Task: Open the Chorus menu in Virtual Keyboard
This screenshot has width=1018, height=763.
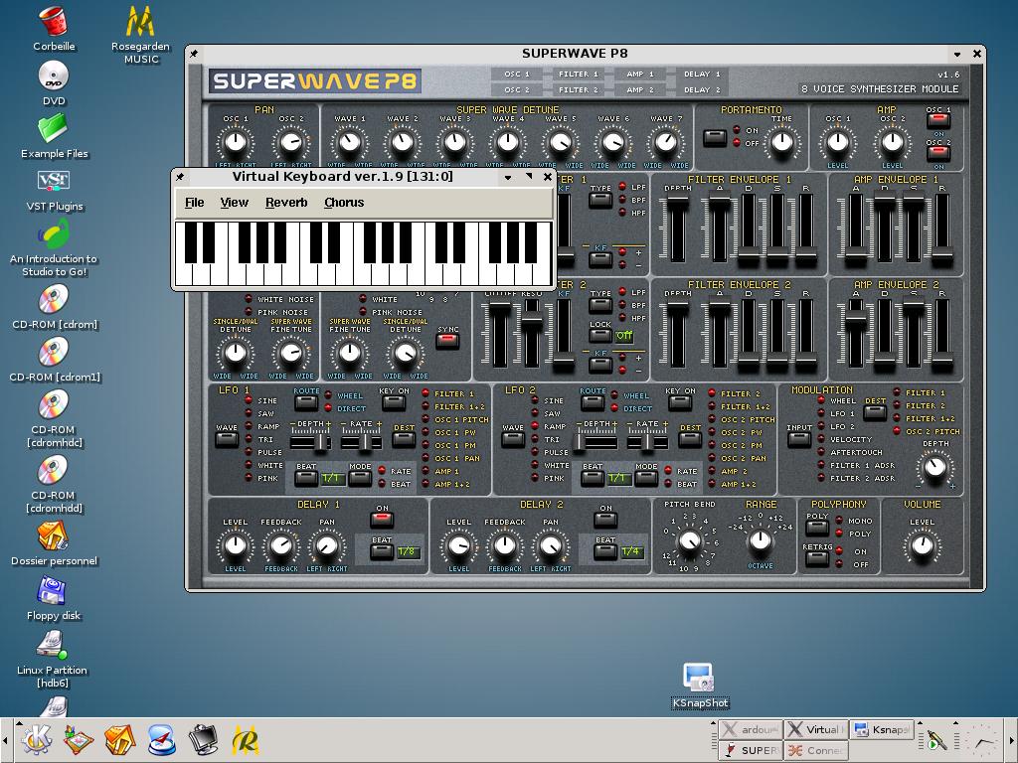Action: 344,203
